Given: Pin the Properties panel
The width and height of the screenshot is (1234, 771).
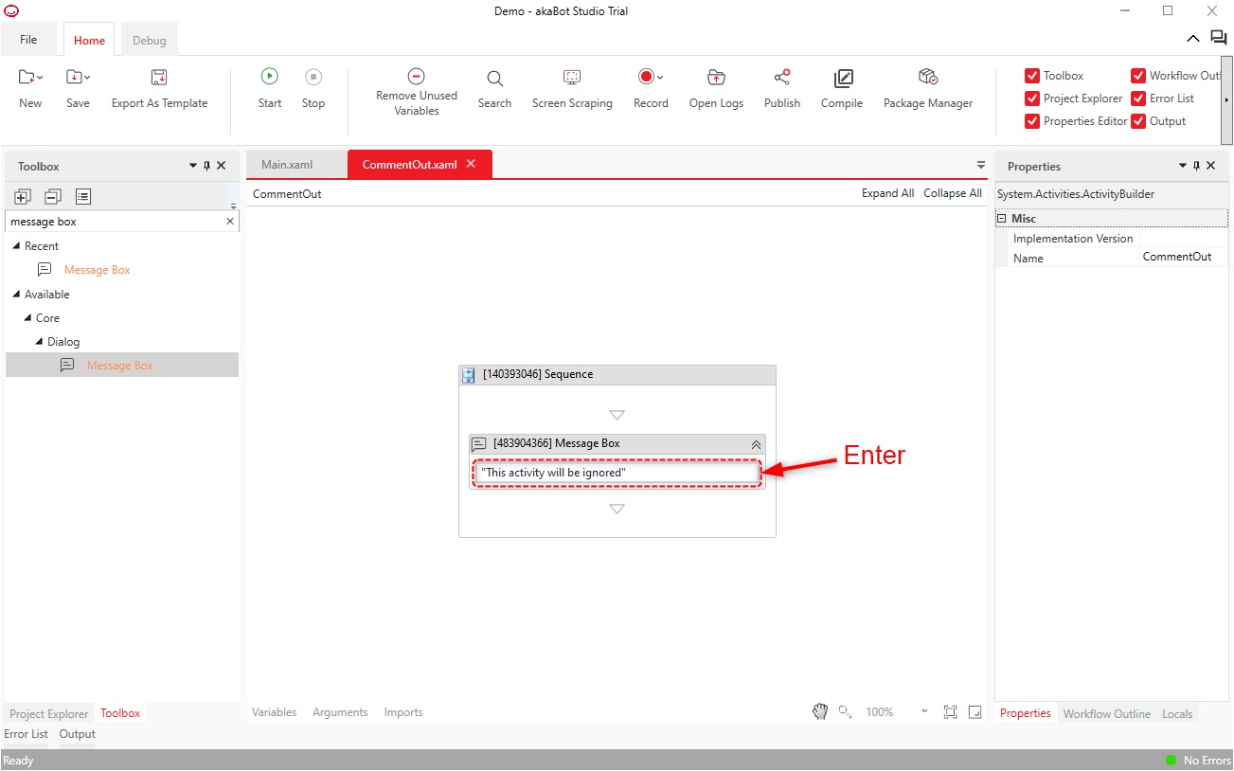Looking at the screenshot, I should click(x=1196, y=166).
